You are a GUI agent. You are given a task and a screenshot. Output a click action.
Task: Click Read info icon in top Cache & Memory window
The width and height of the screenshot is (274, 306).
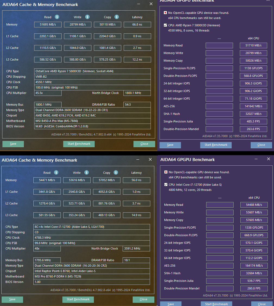point(57,17)
